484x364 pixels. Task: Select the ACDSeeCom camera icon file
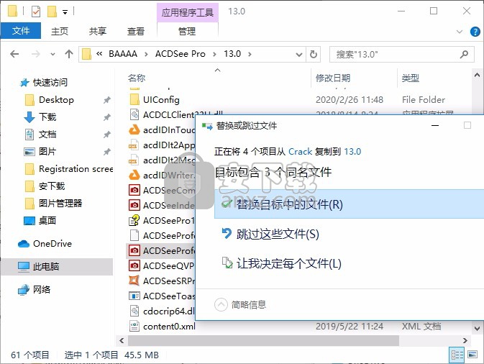[x=134, y=190]
